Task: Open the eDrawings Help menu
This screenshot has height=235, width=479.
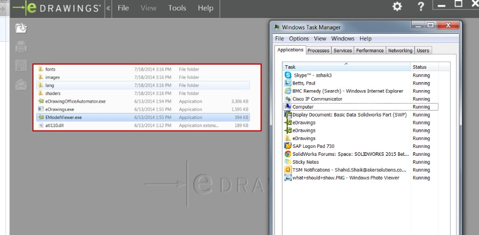Action: click(205, 8)
